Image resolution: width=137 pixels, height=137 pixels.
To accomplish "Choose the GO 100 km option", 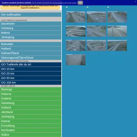I will click(x=30, y=83).
